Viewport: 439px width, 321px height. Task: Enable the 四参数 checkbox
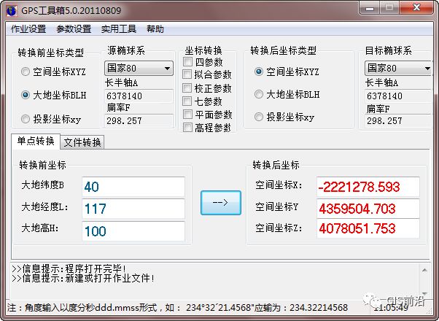click(187, 61)
